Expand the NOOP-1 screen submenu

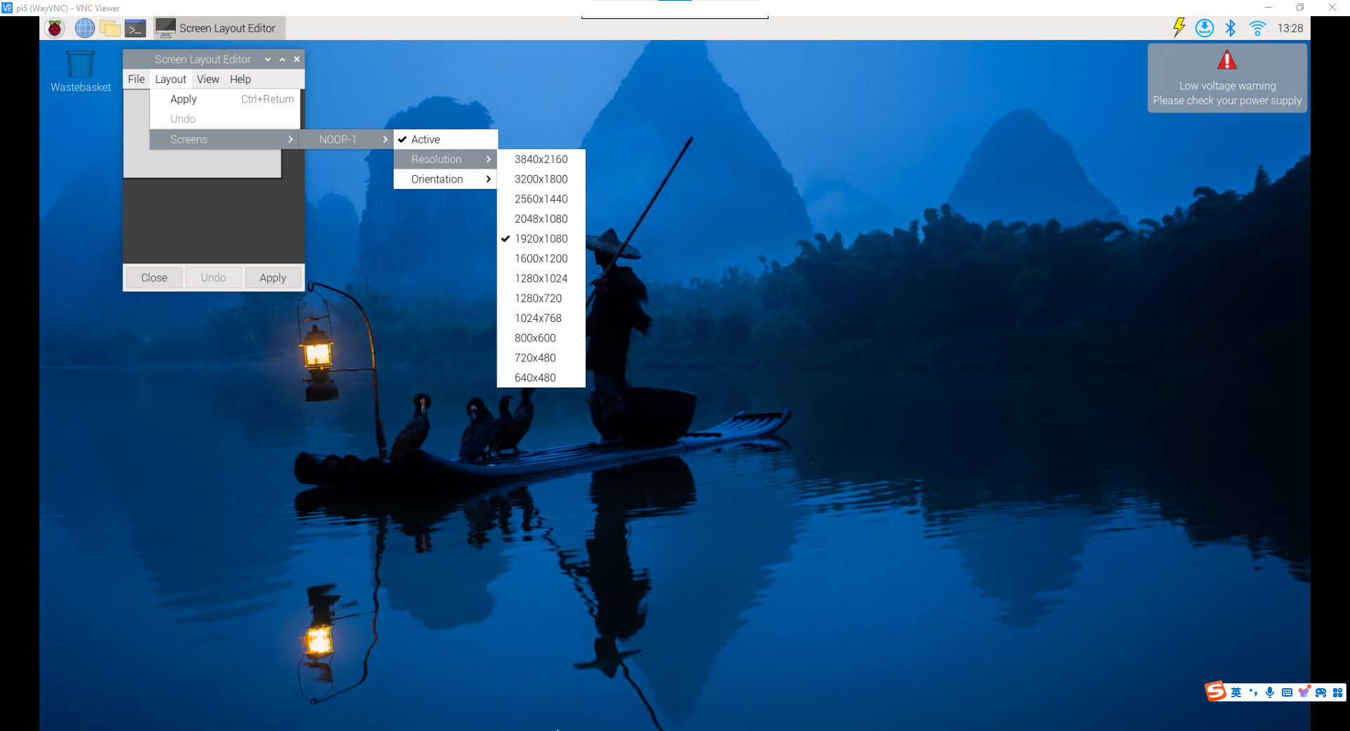tap(345, 139)
